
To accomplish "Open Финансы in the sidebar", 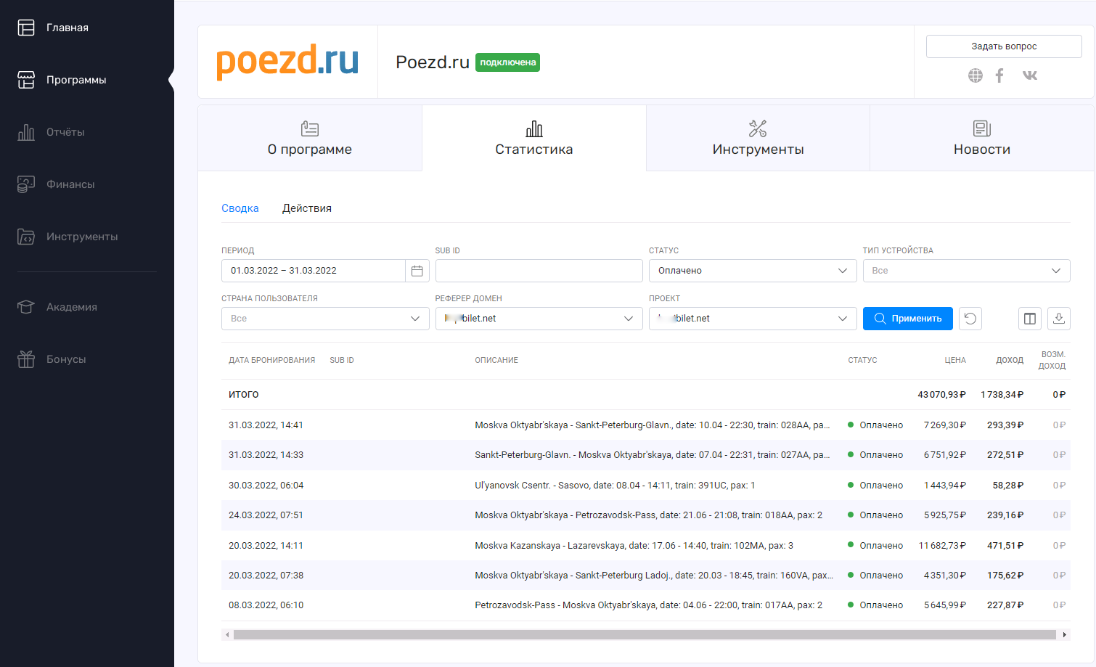I will (x=70, y=184).
